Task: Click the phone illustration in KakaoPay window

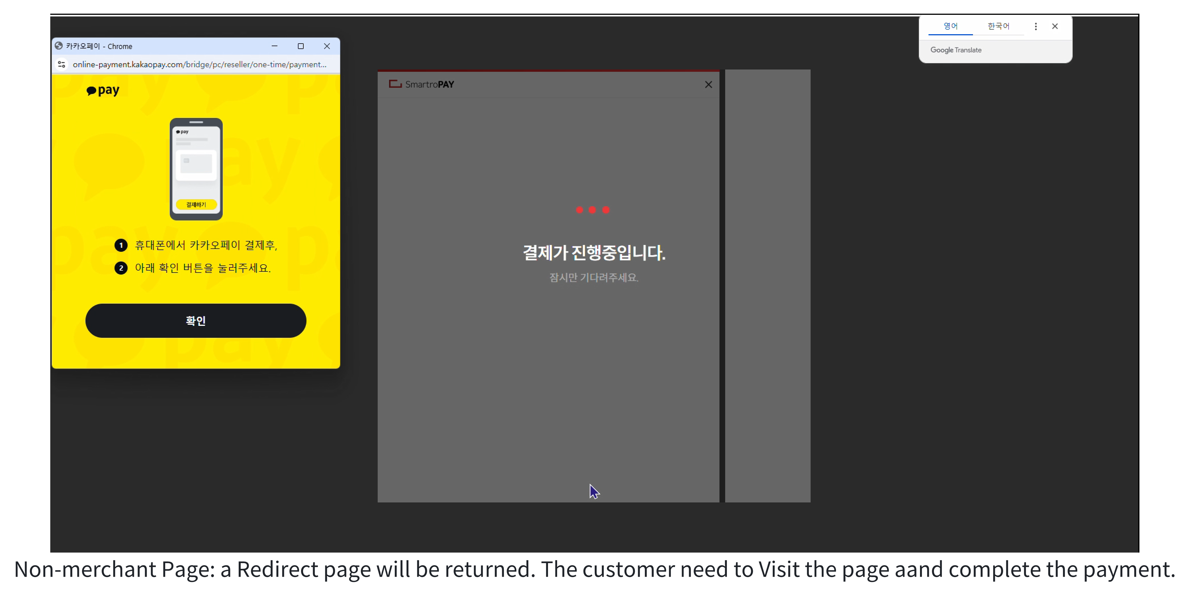Action: click(196, 169)
